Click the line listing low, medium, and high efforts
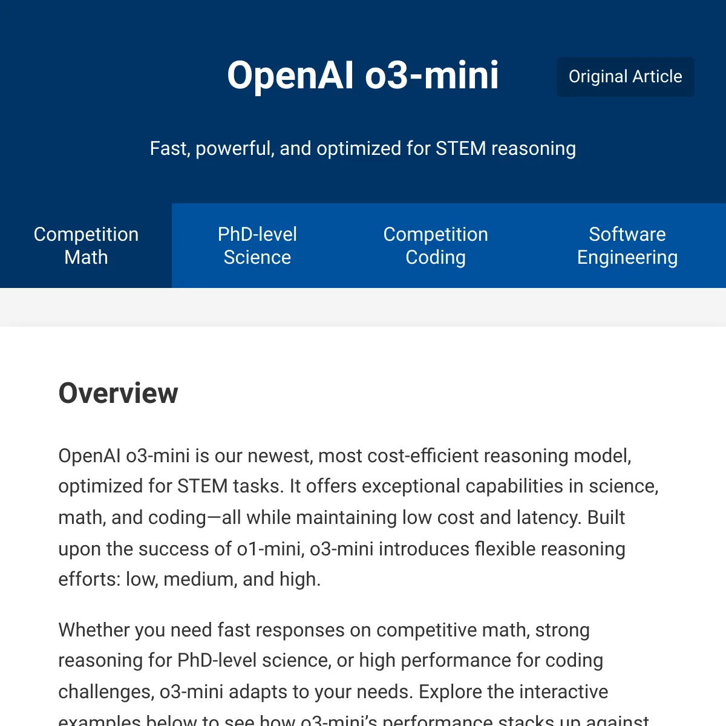Screen dimensions: 726x726 [x=189, y=580]
